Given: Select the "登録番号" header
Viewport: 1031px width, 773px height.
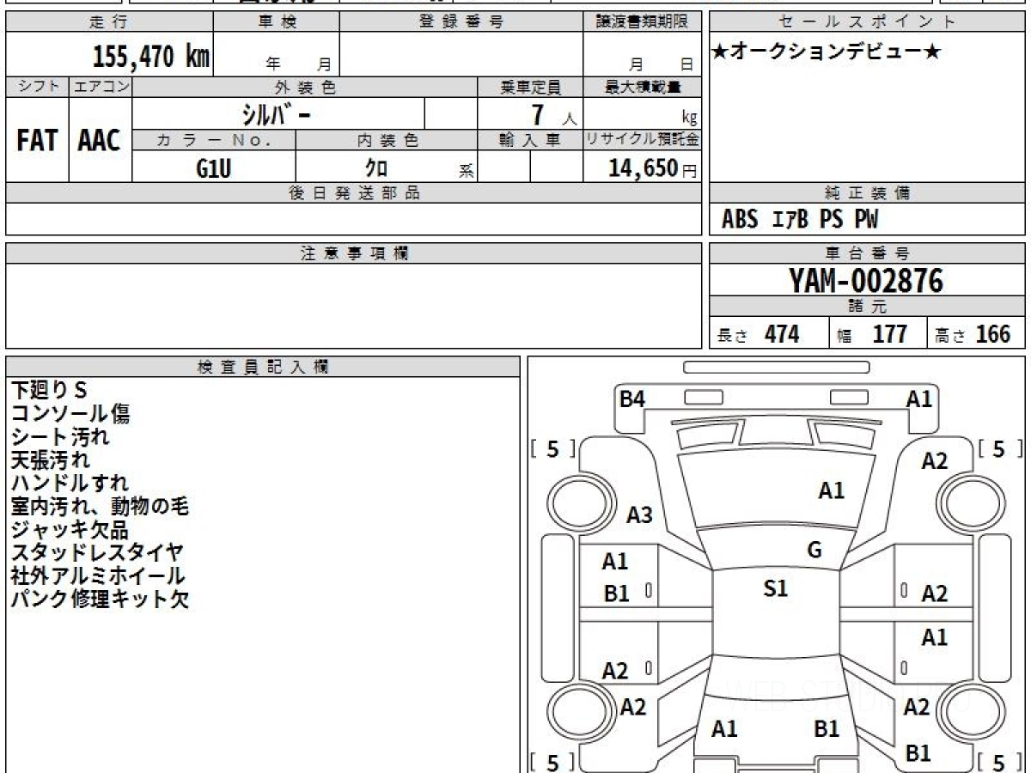Looking at the screenshot, I should (461, 22).
